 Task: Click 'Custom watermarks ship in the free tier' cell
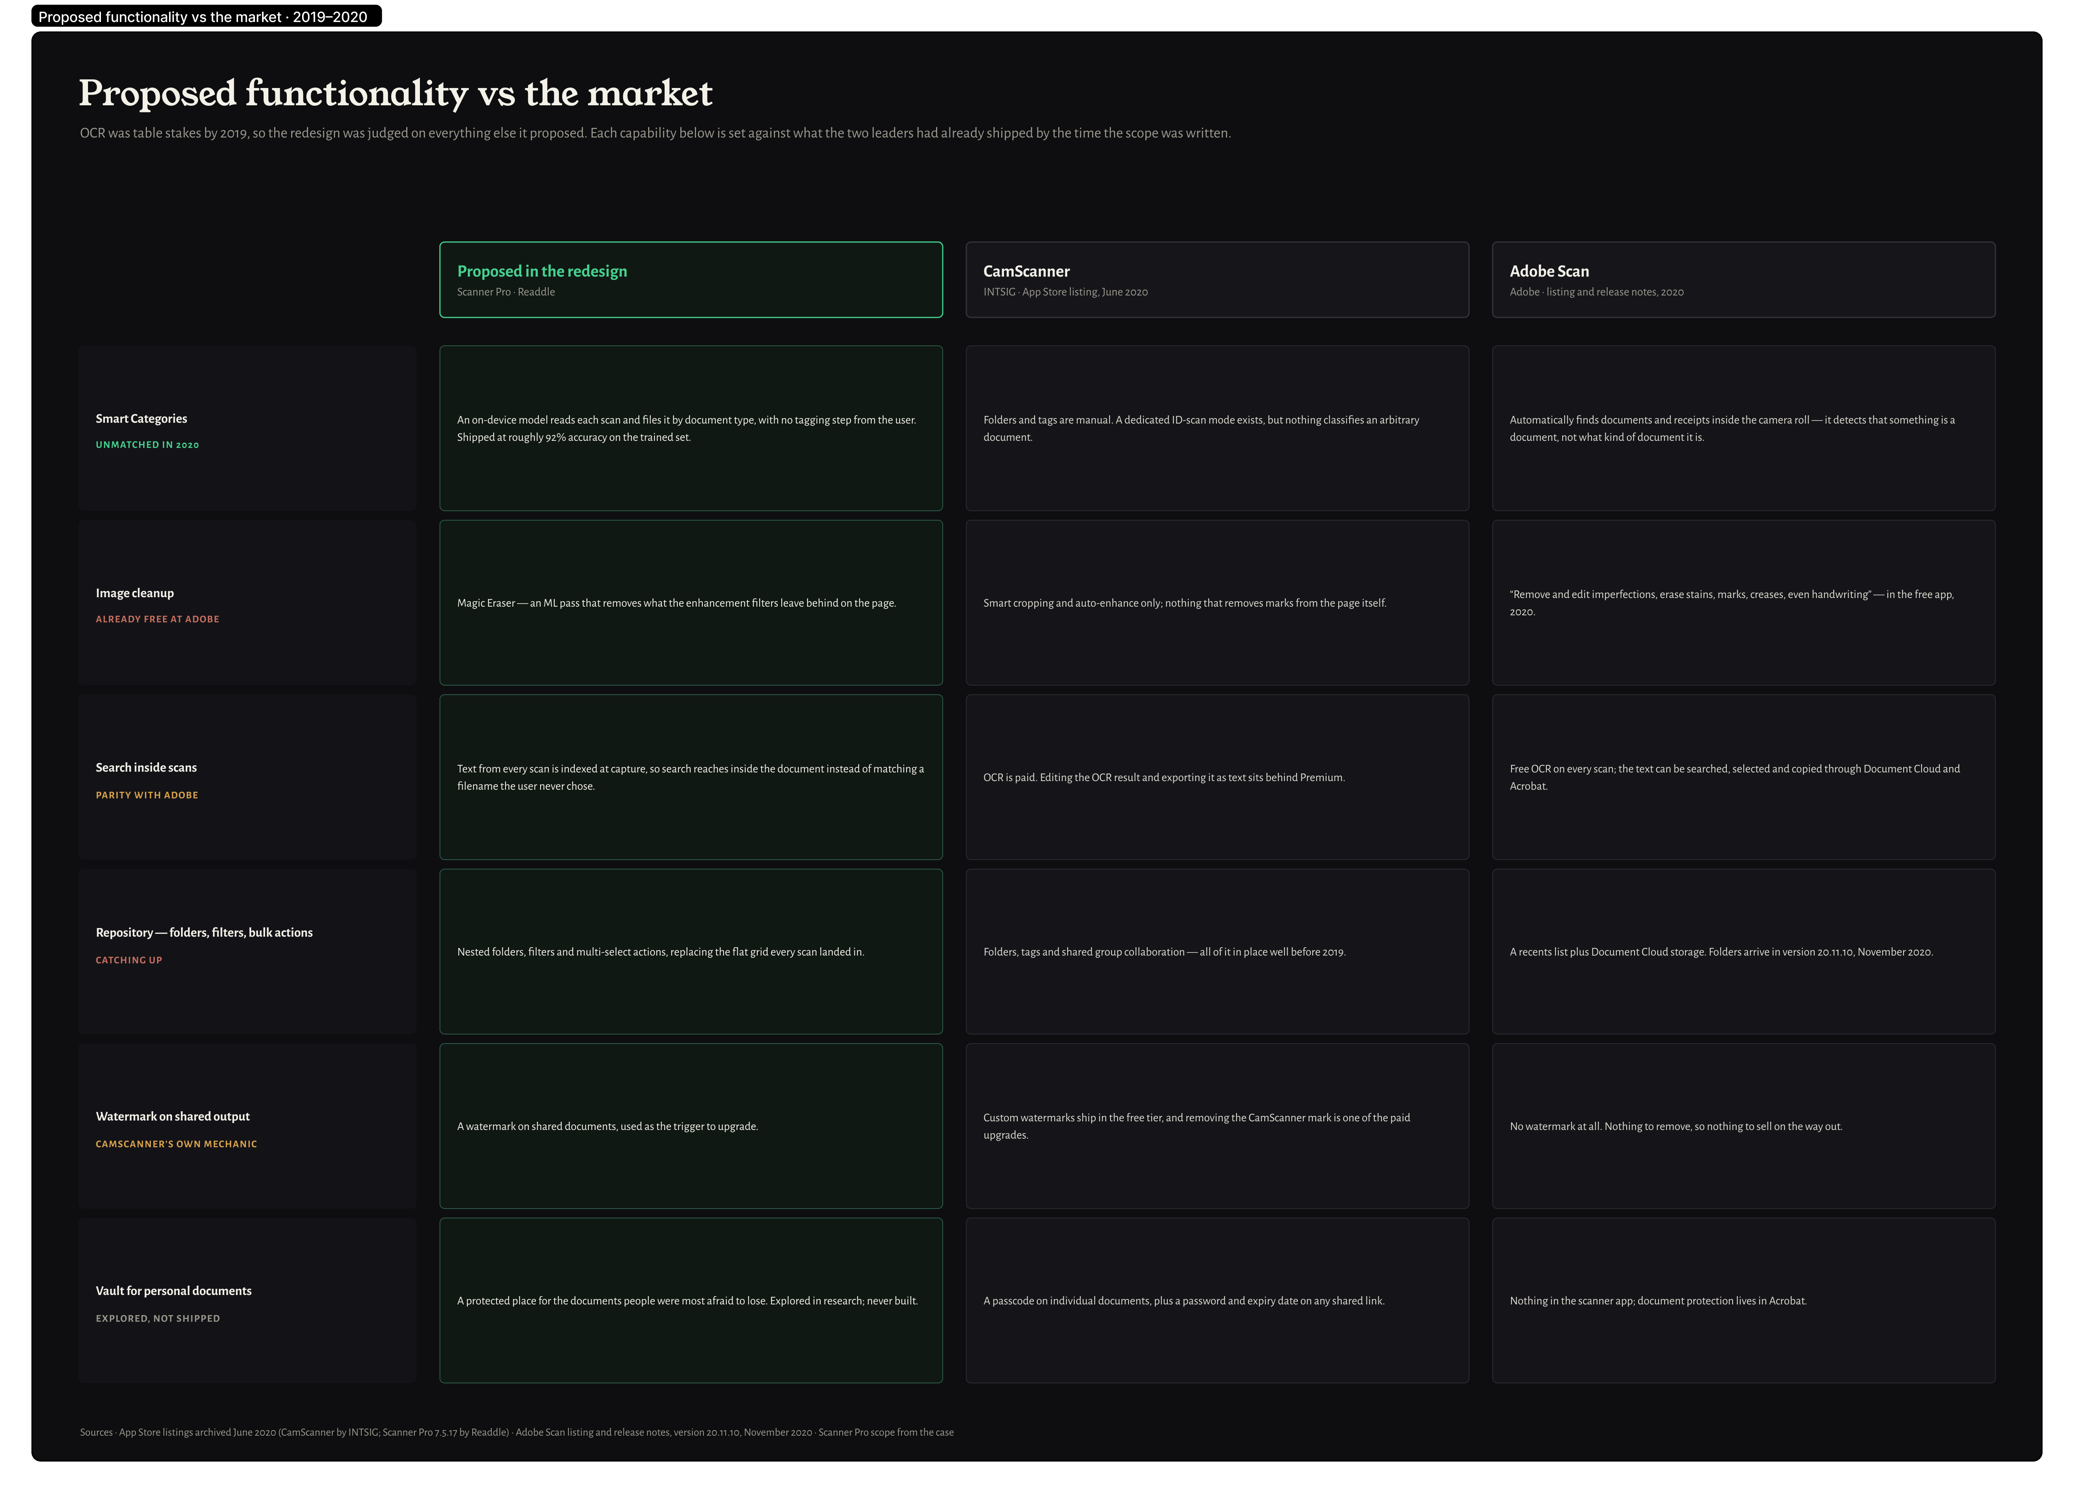[x=1217, y=1126]
